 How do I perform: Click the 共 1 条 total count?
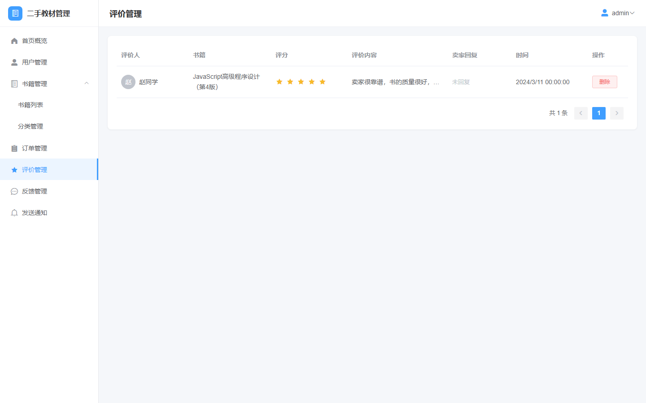pyautogui.click(x=559, y=113)
